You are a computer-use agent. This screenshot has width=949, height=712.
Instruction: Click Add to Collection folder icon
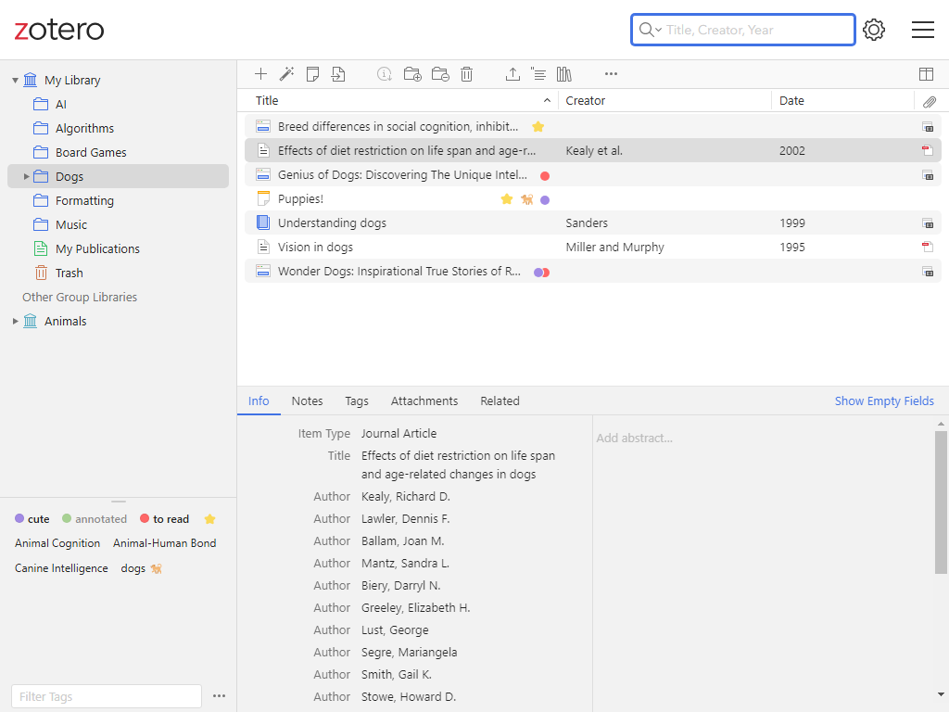pyautogui.click(x=412, y=74)
